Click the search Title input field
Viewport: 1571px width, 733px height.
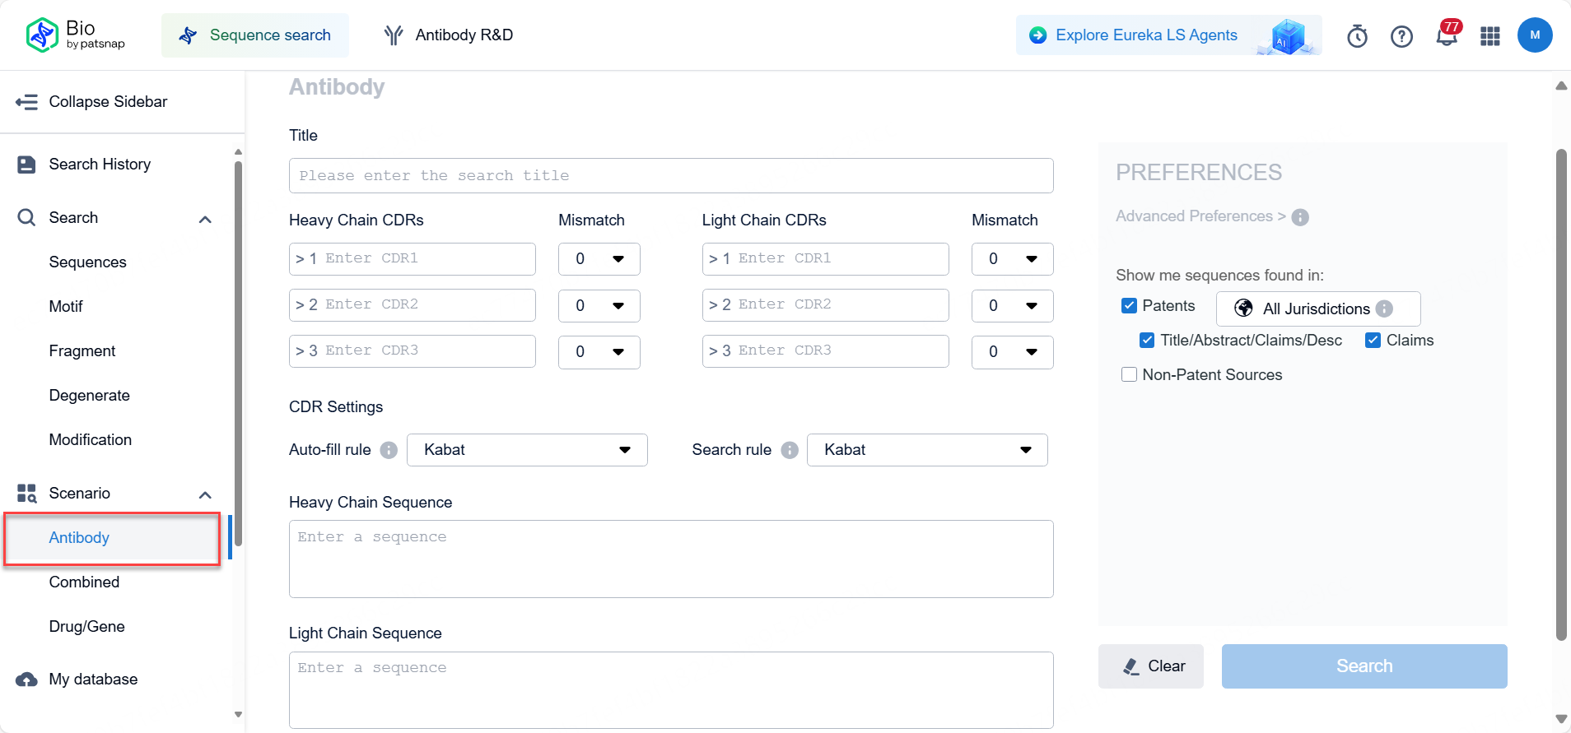pyautogui.click(x=670, y=176)
